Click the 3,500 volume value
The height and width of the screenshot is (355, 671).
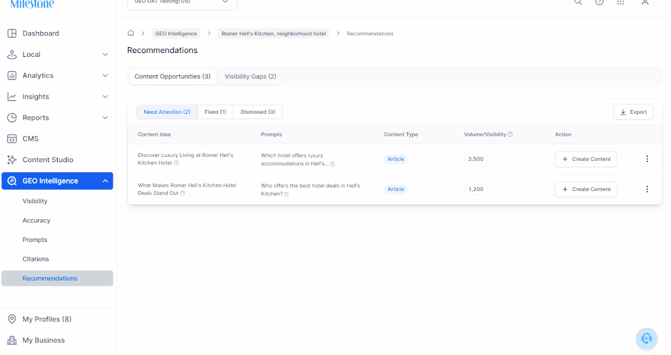pyautogui.click(x=476, y=159)
